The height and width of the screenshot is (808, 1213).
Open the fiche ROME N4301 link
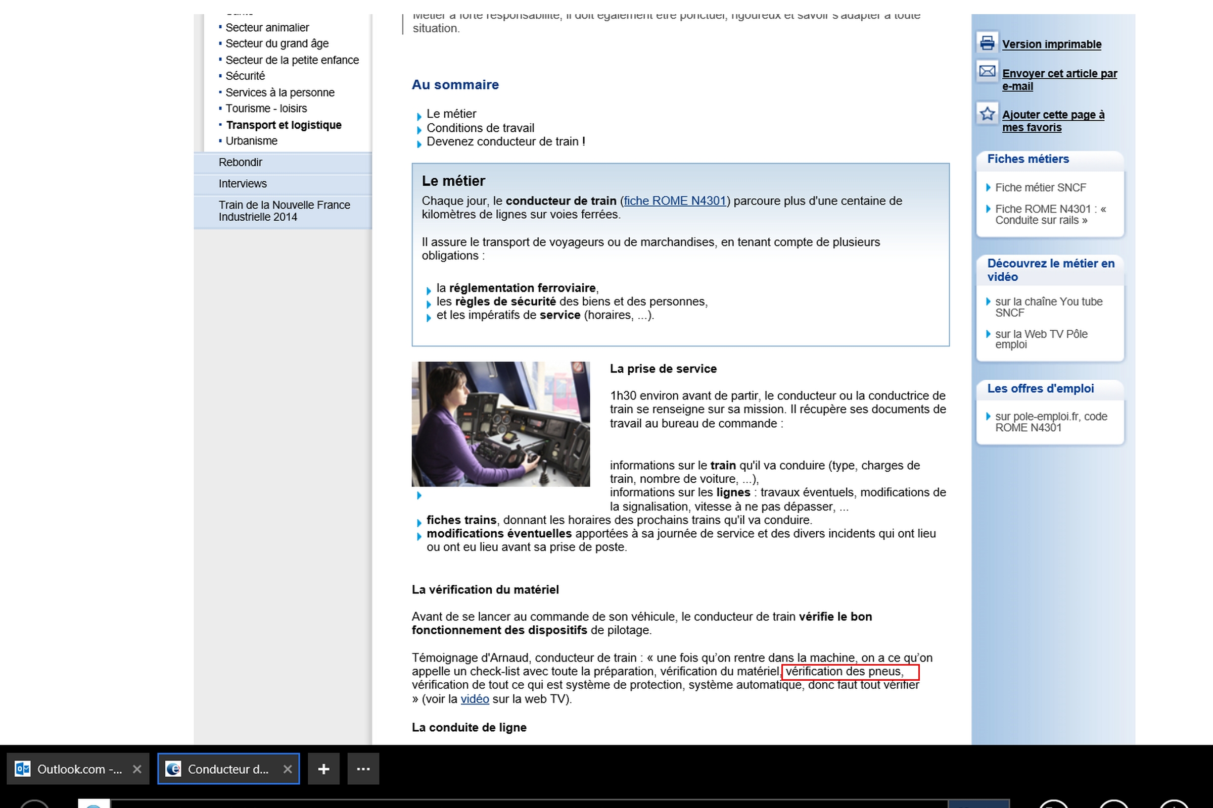point(675,201)
